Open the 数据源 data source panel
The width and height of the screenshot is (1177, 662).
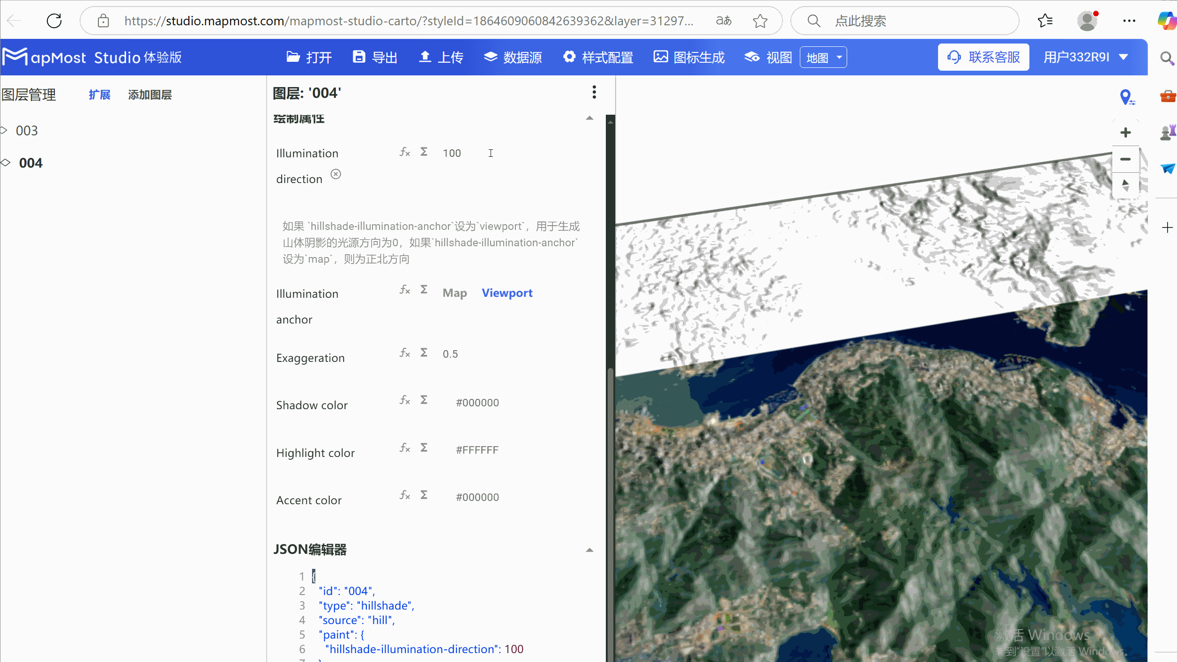pyautogui.click(x=513, y=57)
